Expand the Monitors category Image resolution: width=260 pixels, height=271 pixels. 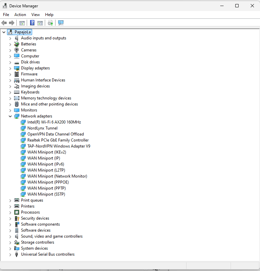[10, 110]
